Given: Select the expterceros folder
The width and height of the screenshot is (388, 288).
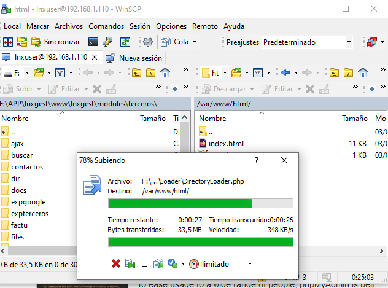Looking at the screenshot, I should click(x=29, y=214).
